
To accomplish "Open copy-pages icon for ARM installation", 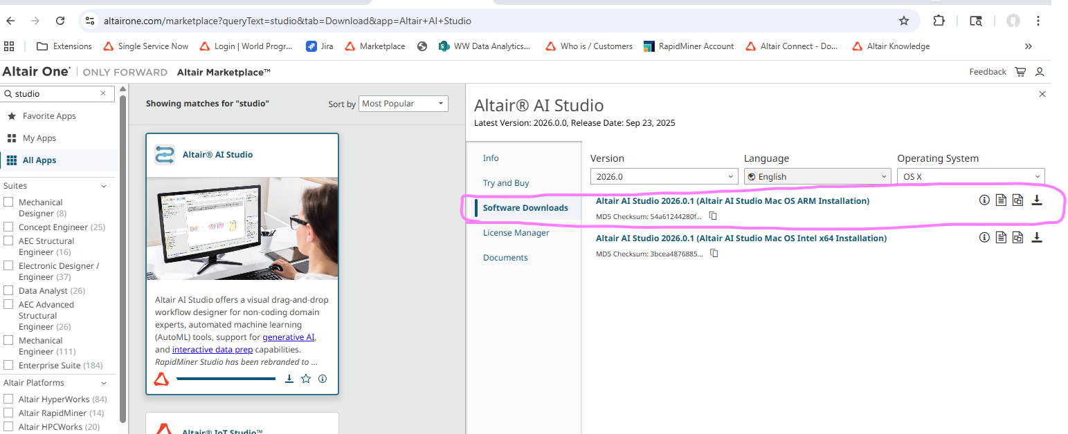I will (x=1017, y=200).
